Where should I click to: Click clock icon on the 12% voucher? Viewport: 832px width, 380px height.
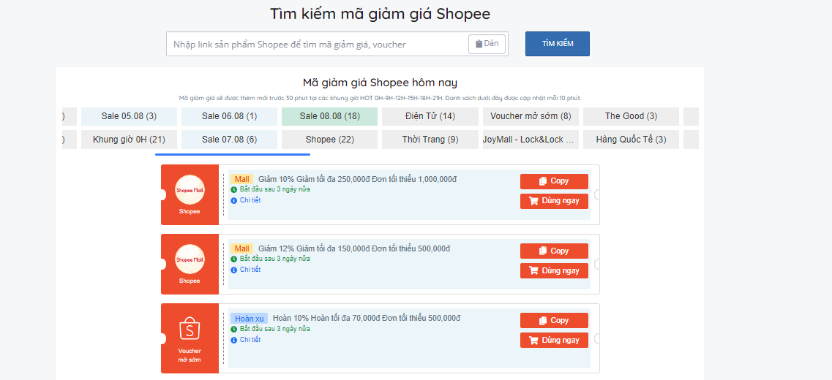(234, 259)
